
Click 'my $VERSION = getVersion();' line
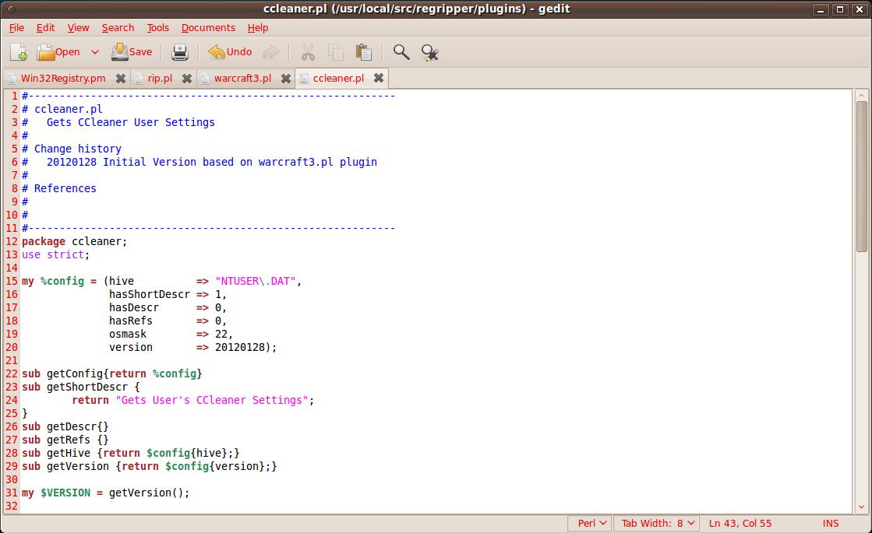(x=106, y=493)
